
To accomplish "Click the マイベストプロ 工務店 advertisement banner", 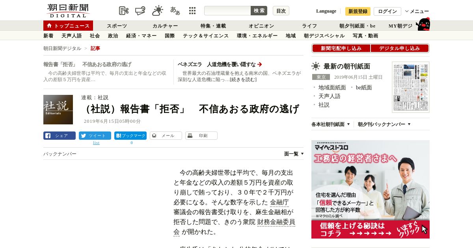I will [371, 189].
